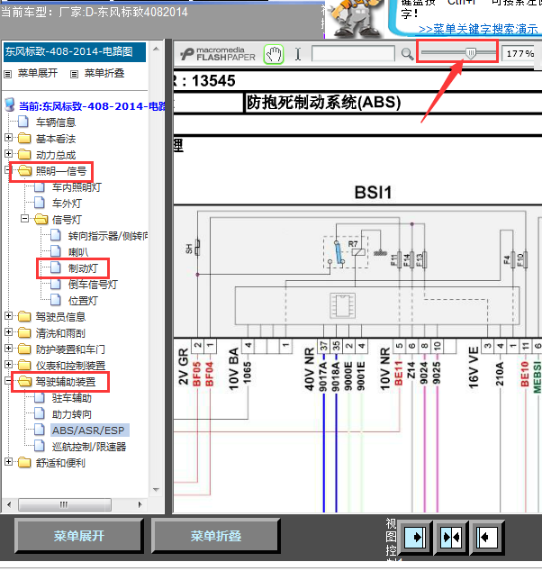
Task: Click the bottom 菜单折叠 button
Action: pyautogui.click(x=216, y=536)
